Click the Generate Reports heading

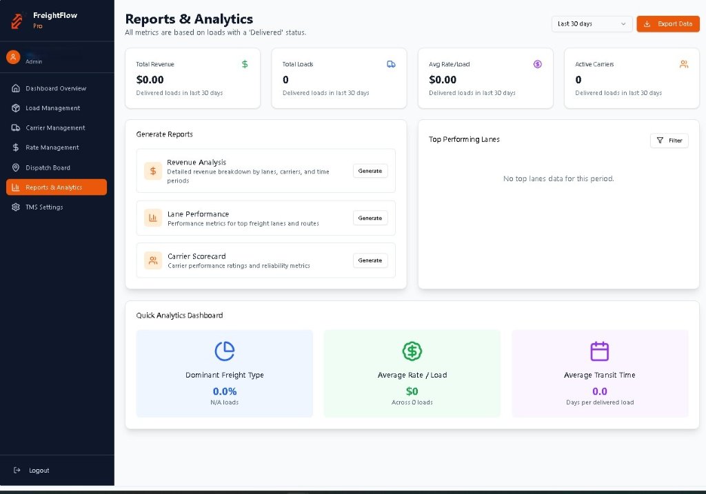(164, 134)
